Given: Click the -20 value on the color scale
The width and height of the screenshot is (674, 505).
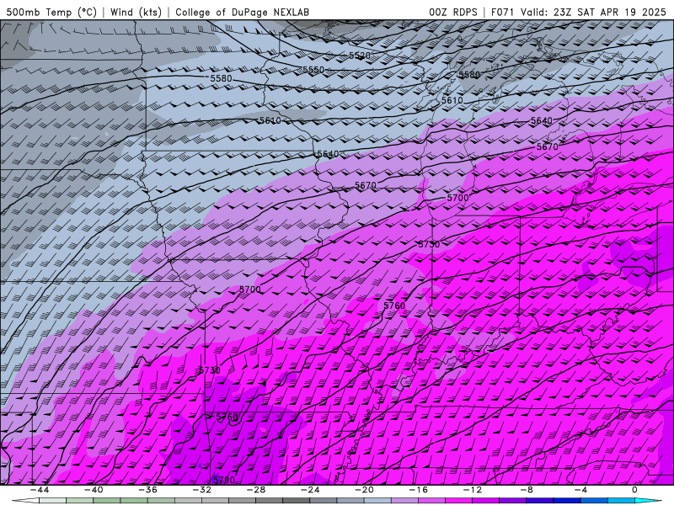Looking at the screenshot, I should click(x=364, y=490).
